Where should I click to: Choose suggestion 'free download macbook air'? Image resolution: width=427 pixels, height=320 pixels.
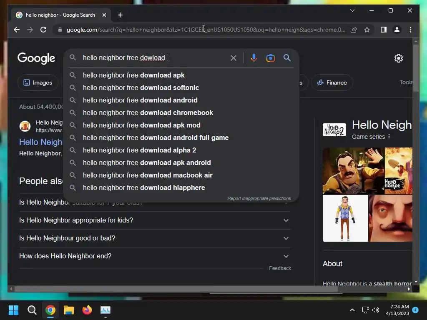click(181, 175)
